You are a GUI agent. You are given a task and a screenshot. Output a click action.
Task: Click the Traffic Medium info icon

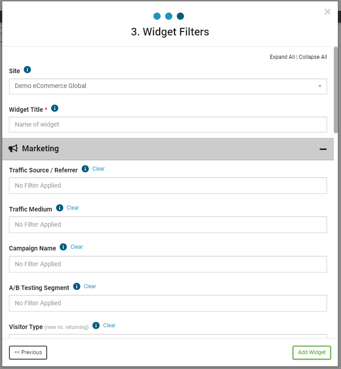(60, 208)
